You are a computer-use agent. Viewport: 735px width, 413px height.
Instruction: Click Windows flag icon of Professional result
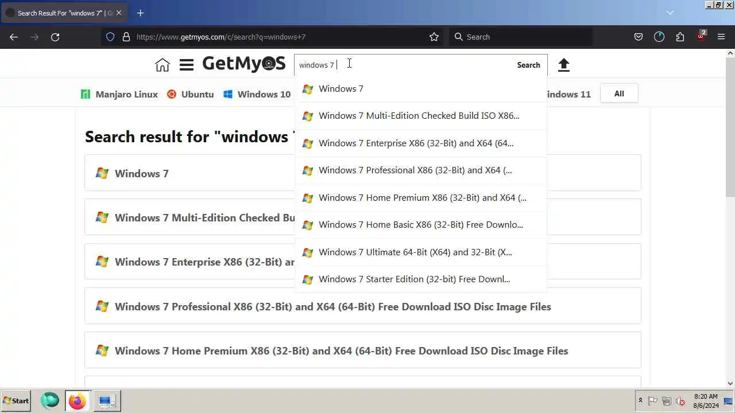pos(102,306)
